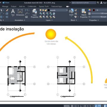Open the parede layer dropdown list
This screenshot has height=107, width=107.
67,10
